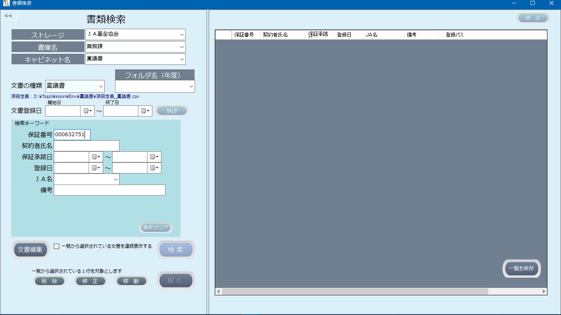Click the 項目定義 csv path text
This screenshot has width=561, height=315.
75,97
